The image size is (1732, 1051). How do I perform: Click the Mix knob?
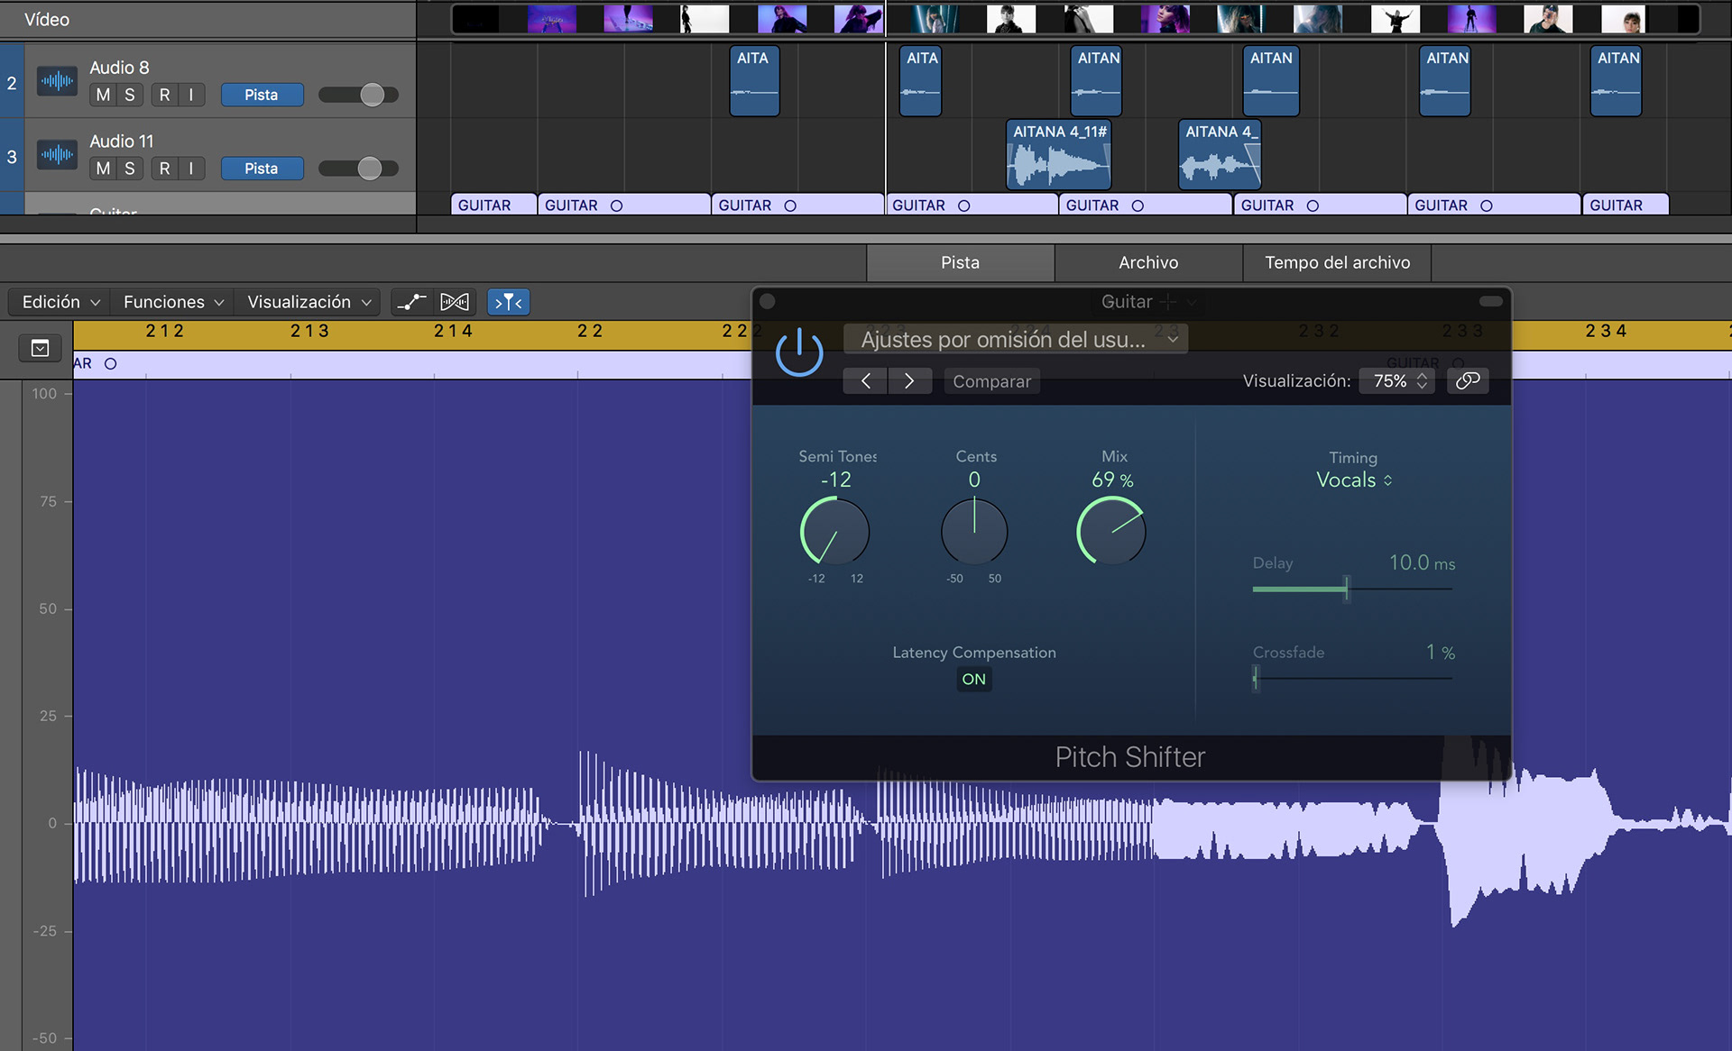coord(1111,532)
